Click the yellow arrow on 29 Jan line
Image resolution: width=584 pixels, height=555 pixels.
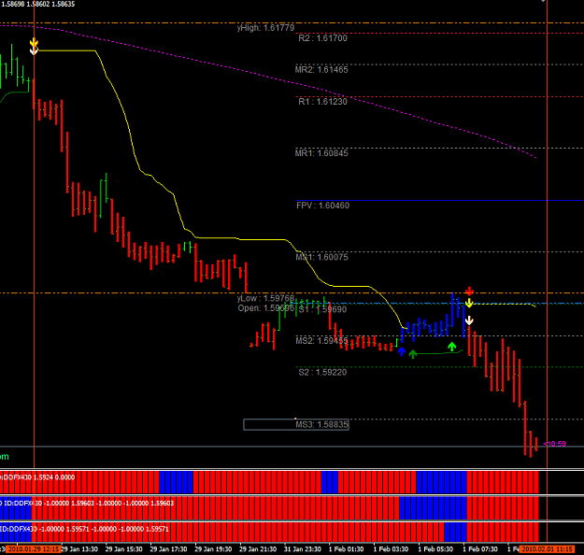[x=34, y=43]
